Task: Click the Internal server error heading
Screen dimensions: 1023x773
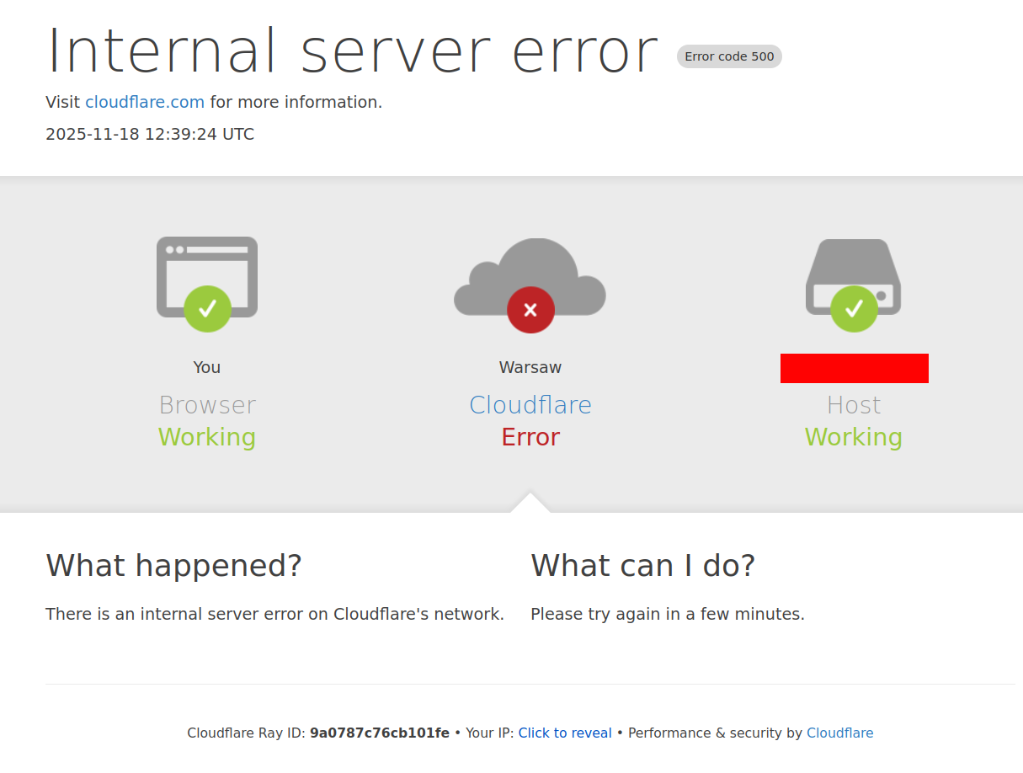Action: coord(352,51)
